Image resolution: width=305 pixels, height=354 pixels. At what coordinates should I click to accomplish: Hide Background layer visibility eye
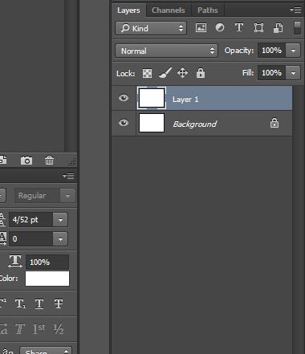click(x=124, y=123)
